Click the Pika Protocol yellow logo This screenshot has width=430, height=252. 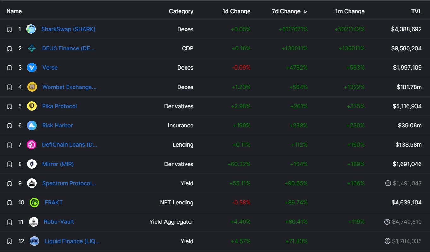32,106
